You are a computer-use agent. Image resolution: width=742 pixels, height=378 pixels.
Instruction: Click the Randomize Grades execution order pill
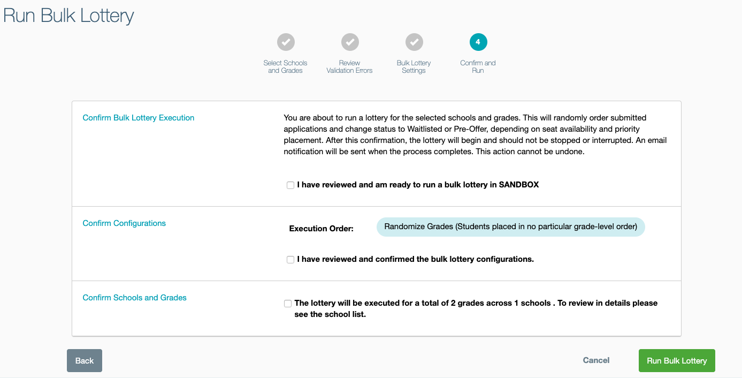(x=510, y=227)
